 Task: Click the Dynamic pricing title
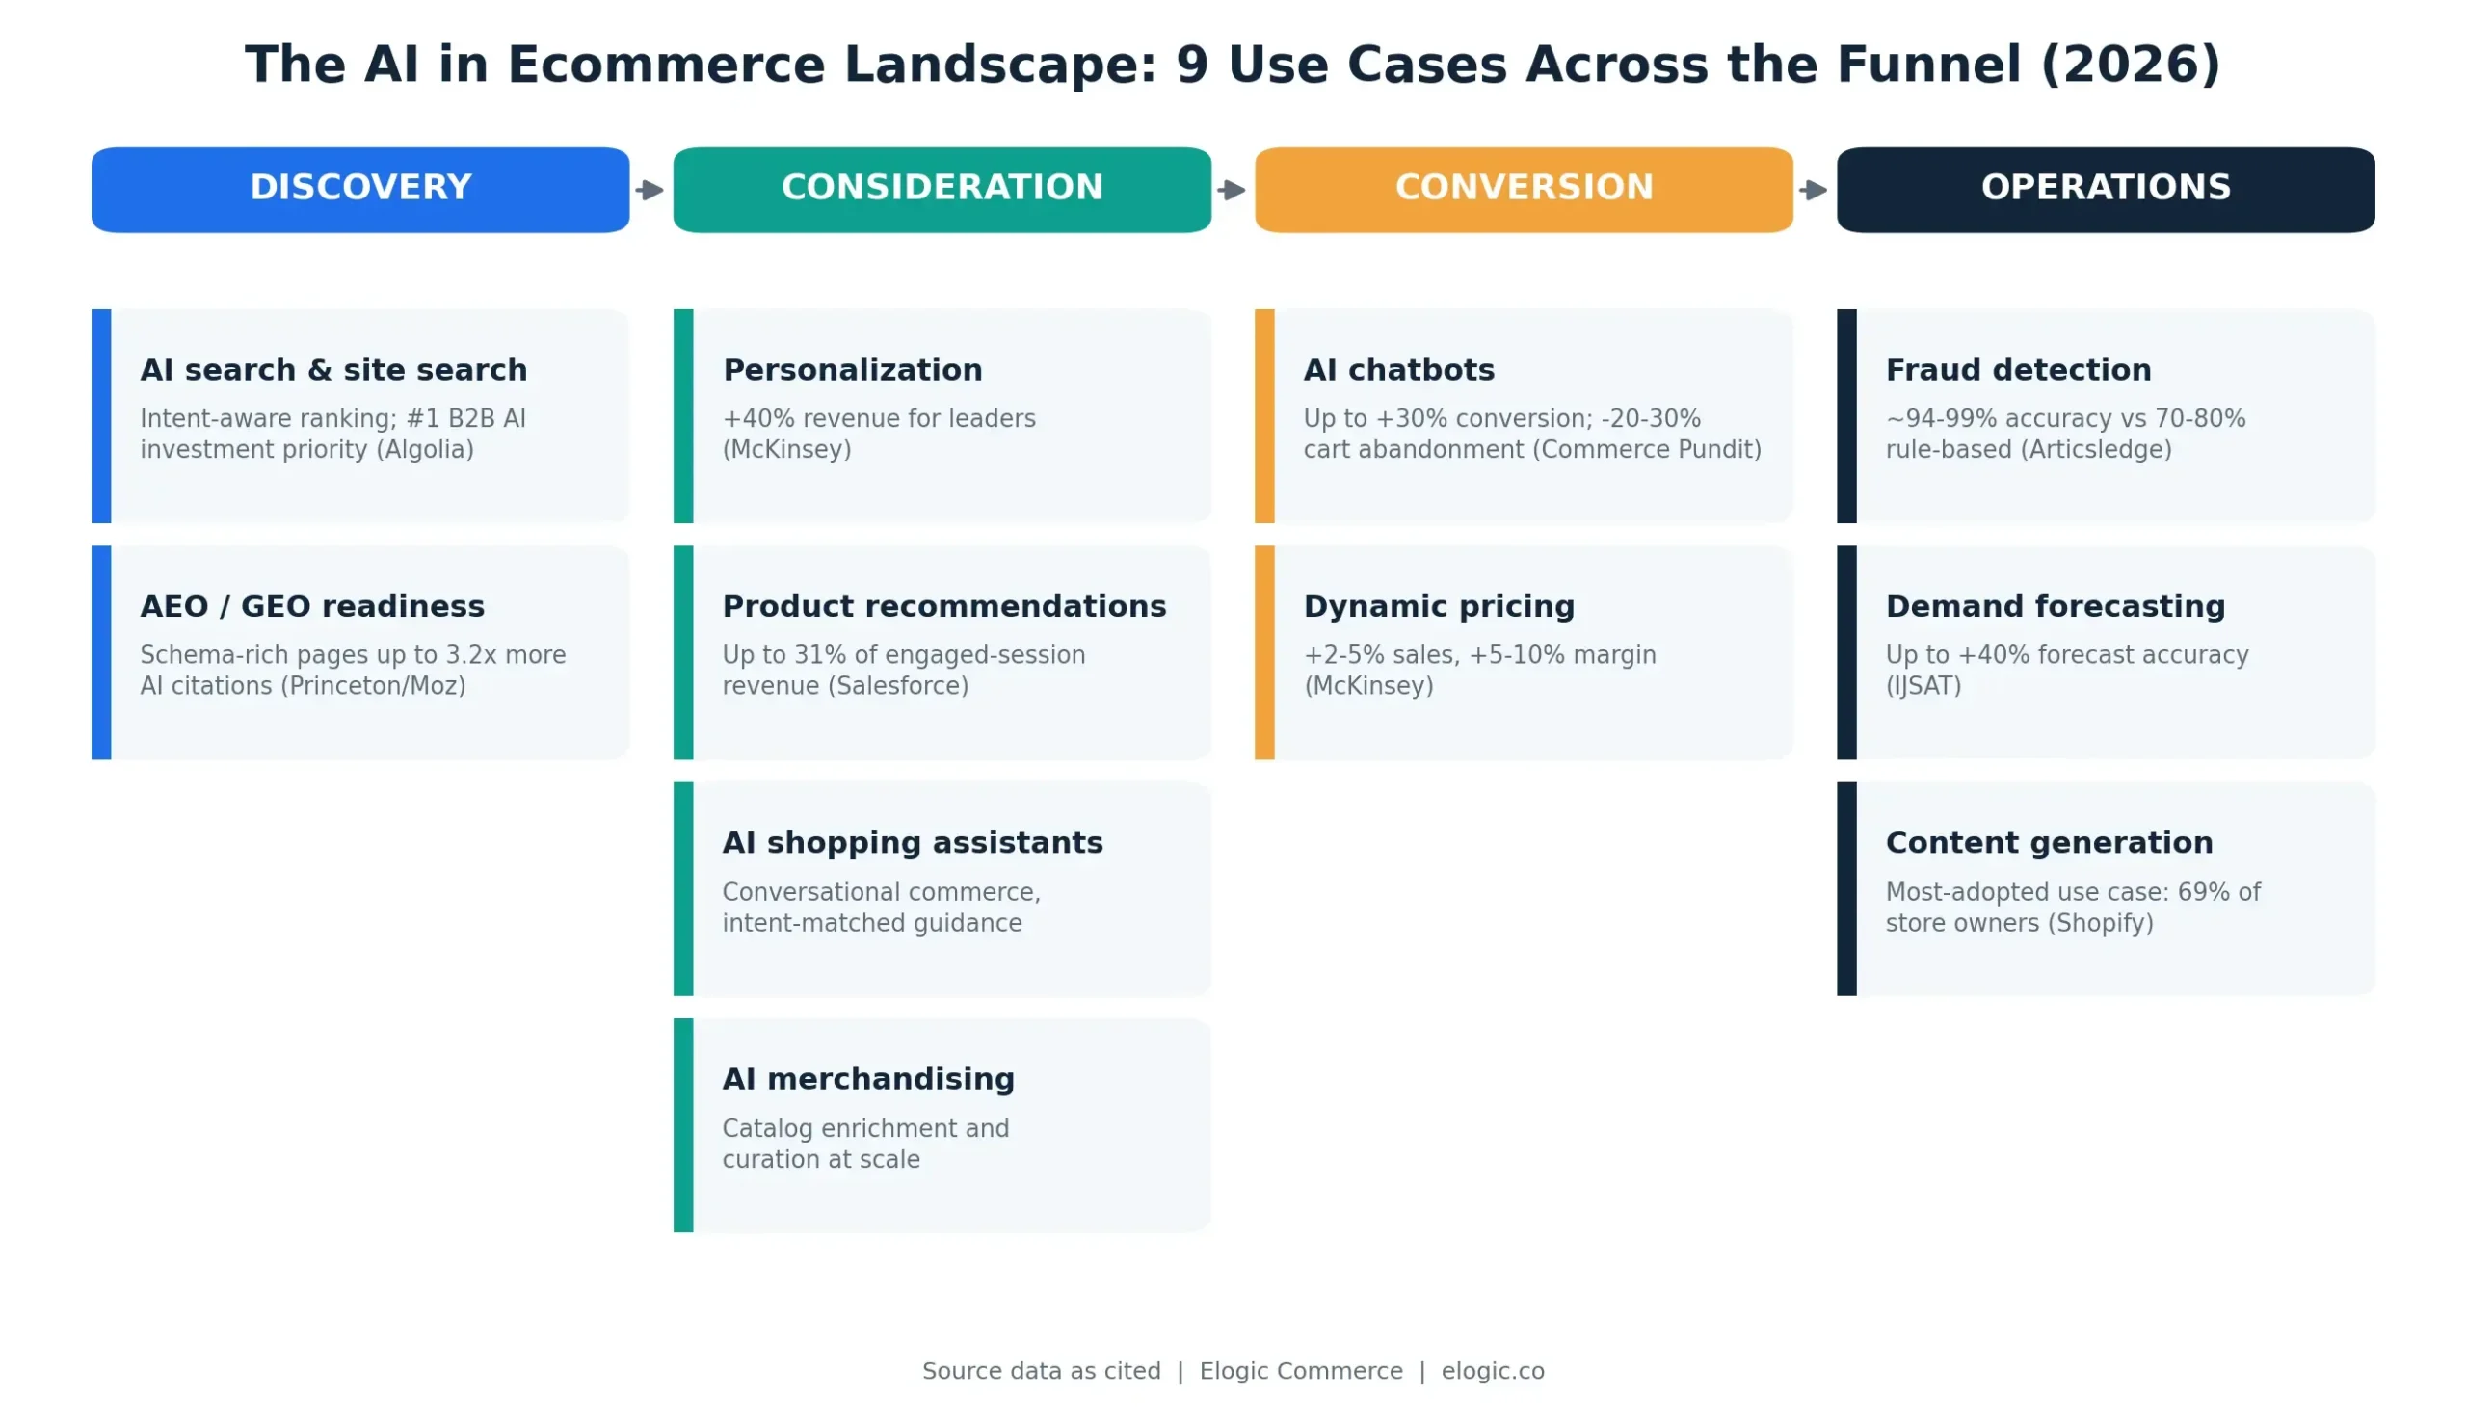(1439, 606)
